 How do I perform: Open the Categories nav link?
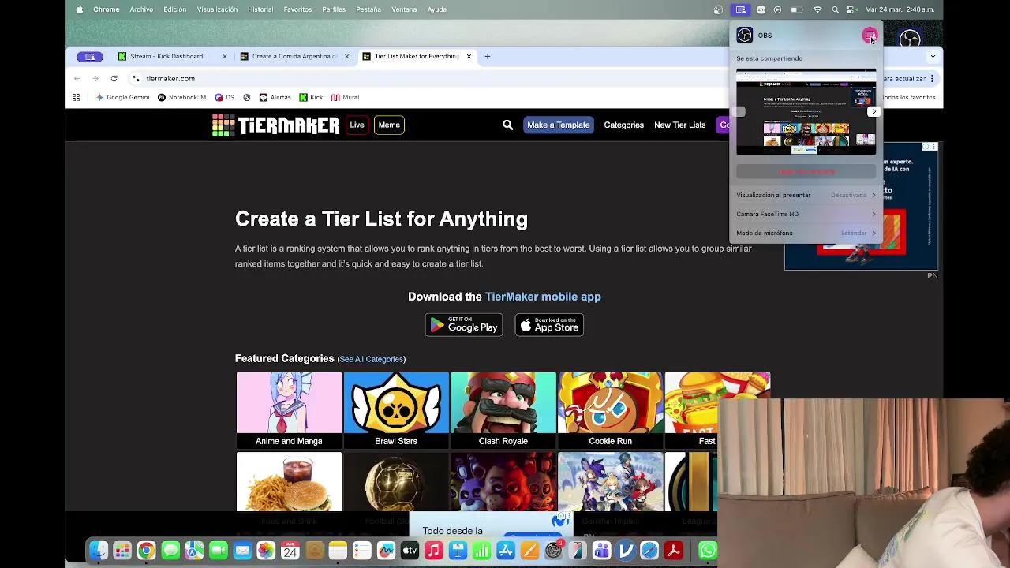tap(623, 125)
